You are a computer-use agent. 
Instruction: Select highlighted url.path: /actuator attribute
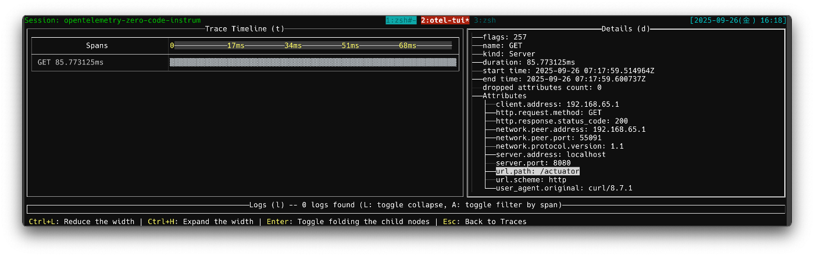pyautogui.click(x=538, y=172)
